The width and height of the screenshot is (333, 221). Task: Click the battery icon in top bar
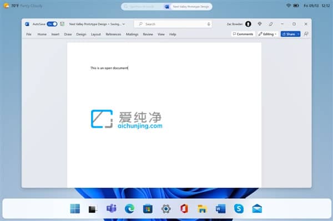tap(296, 6)
